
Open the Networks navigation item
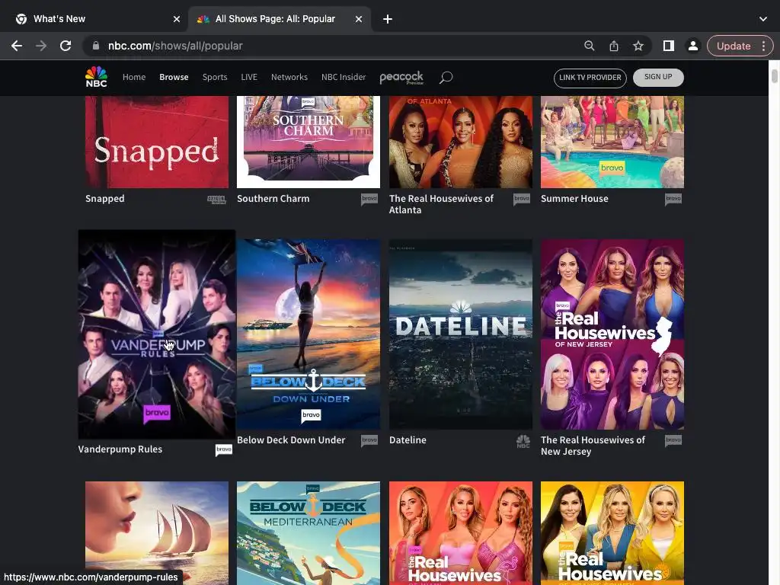point(289,77)
